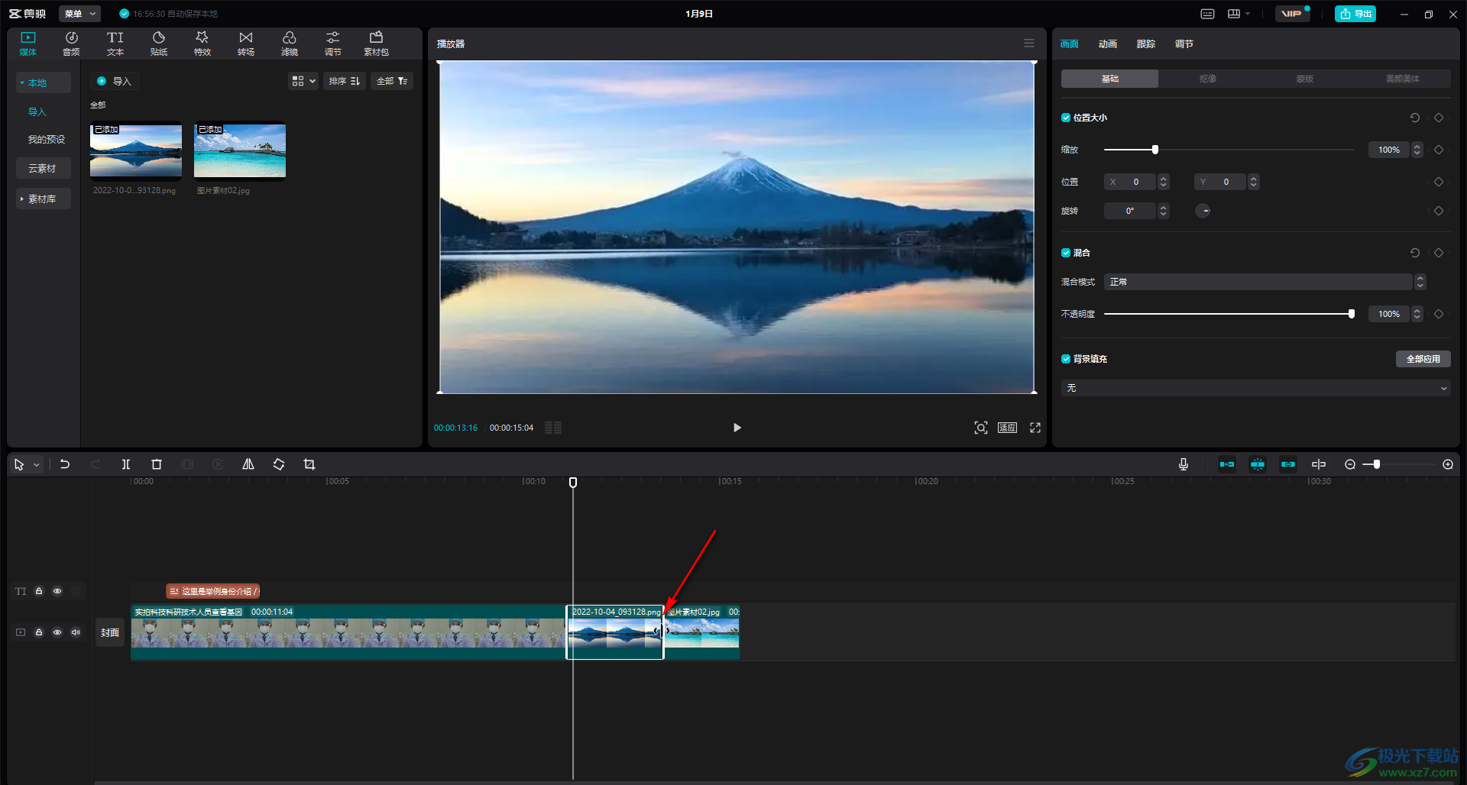Open the 文本 text panel
The width and height of the screenshot is (1467, 785).
[x=115, y=44]
